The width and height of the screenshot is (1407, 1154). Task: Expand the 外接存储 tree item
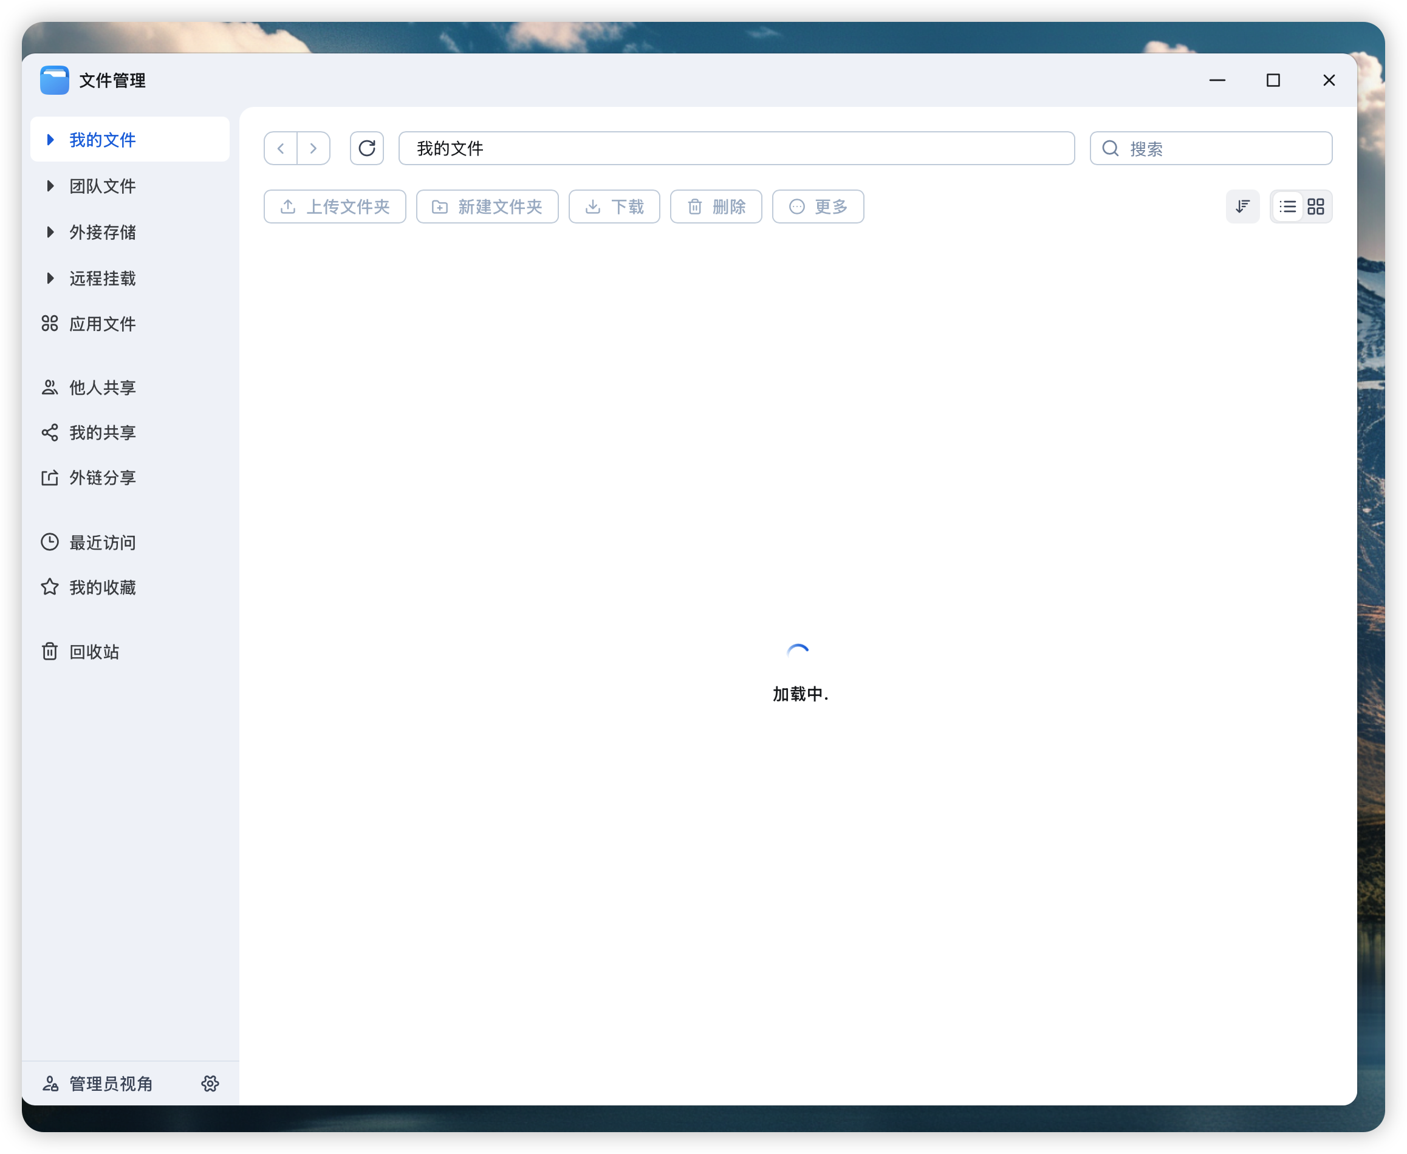(x=50, y=232)
